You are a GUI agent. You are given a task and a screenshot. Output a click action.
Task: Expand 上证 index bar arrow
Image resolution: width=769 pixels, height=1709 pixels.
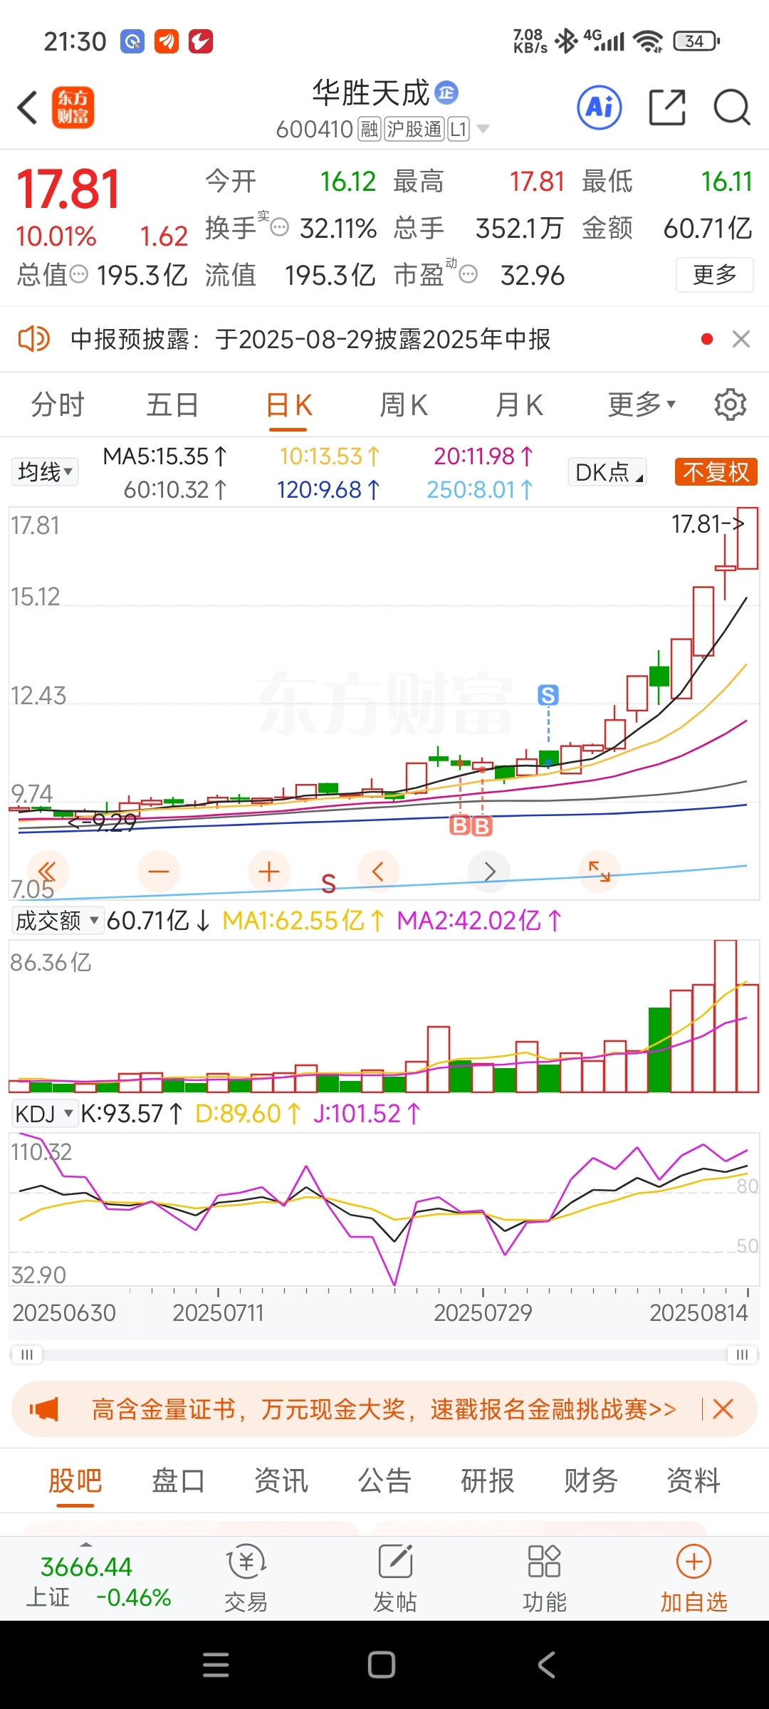click(x=86, y=1545)
